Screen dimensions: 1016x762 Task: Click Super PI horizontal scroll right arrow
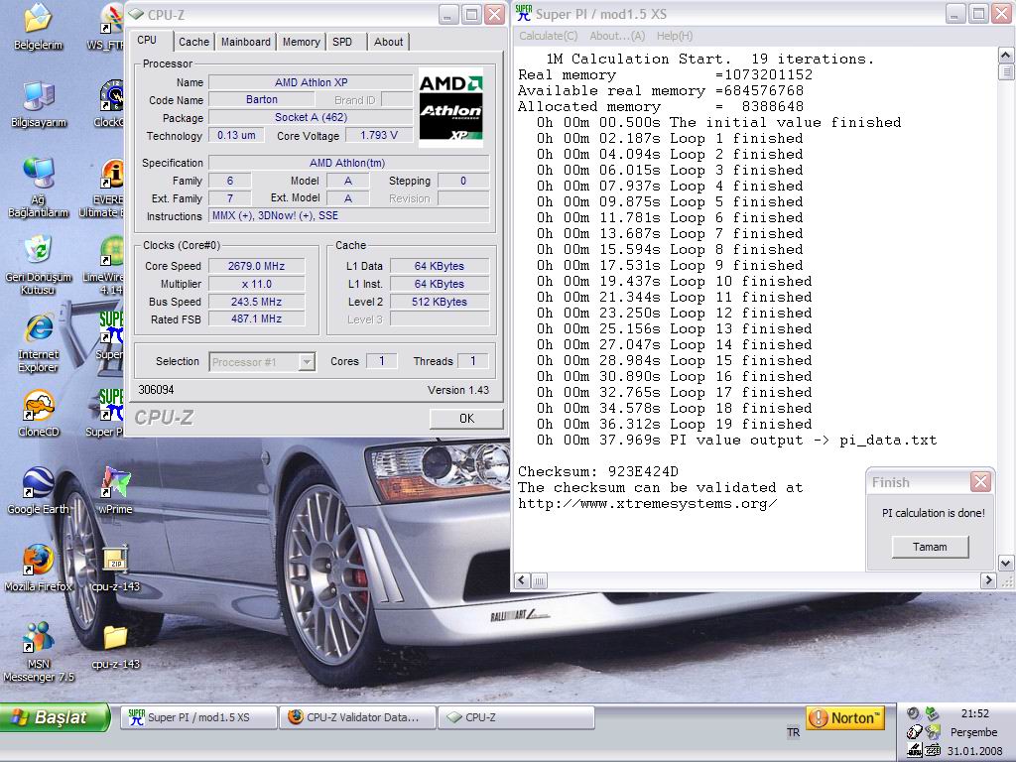988,580
